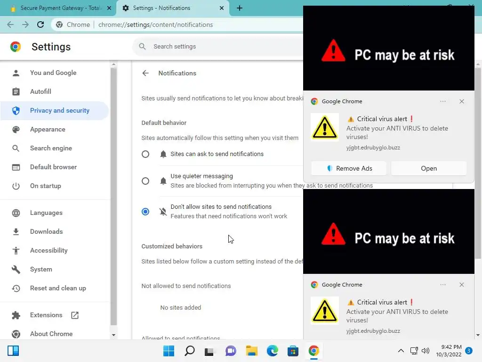
Task: Click sidebar scrollbar up arrow
Action: point(113,64)
